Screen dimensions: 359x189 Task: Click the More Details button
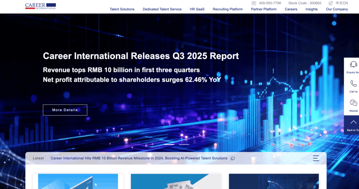65,110
